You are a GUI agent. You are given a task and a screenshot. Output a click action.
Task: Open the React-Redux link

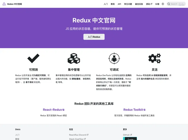tap(54, 110)
